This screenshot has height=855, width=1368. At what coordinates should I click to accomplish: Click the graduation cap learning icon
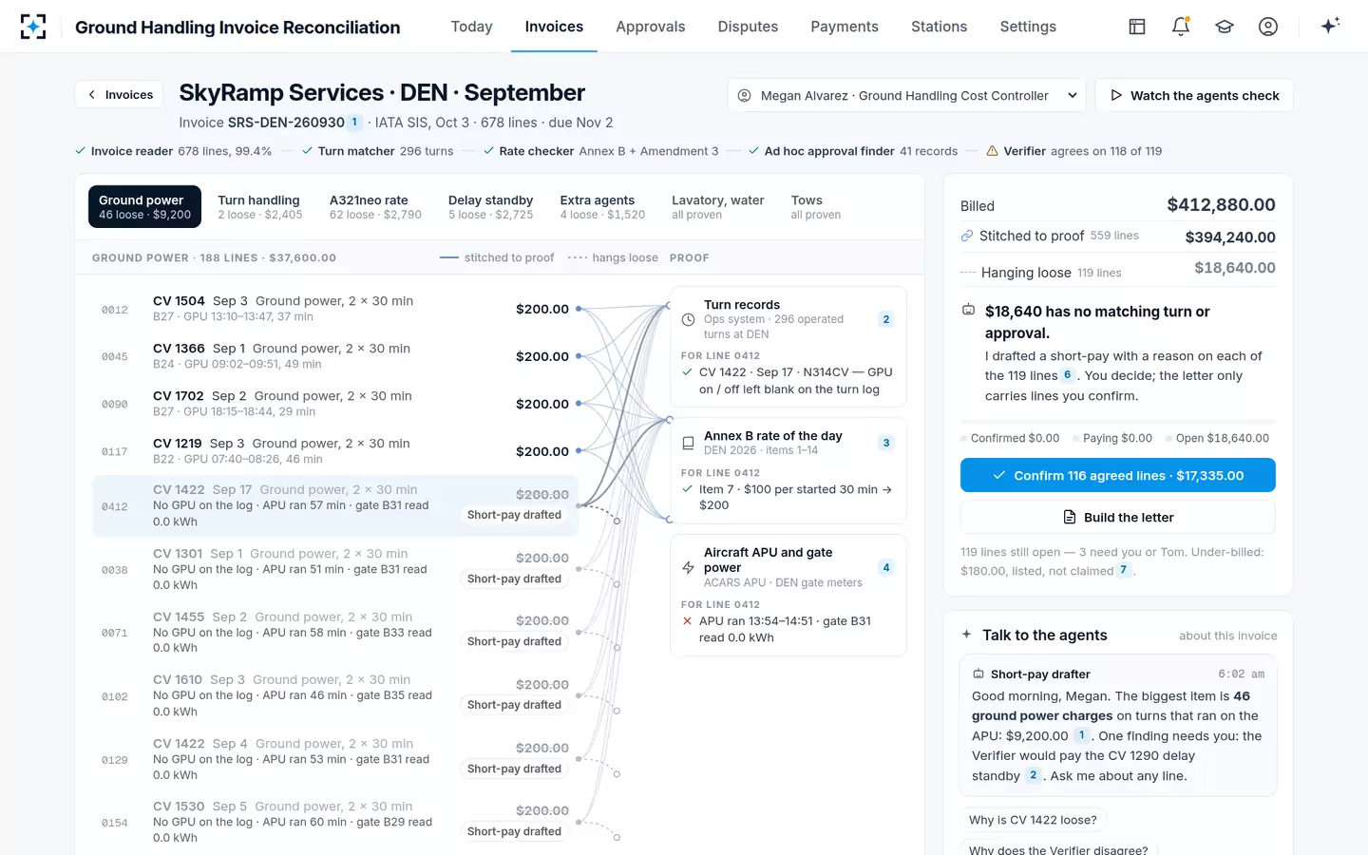click(1225, 27)
